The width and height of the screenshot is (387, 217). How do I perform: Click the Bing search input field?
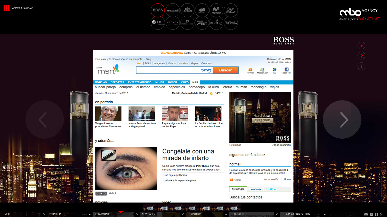click(174, 70)
